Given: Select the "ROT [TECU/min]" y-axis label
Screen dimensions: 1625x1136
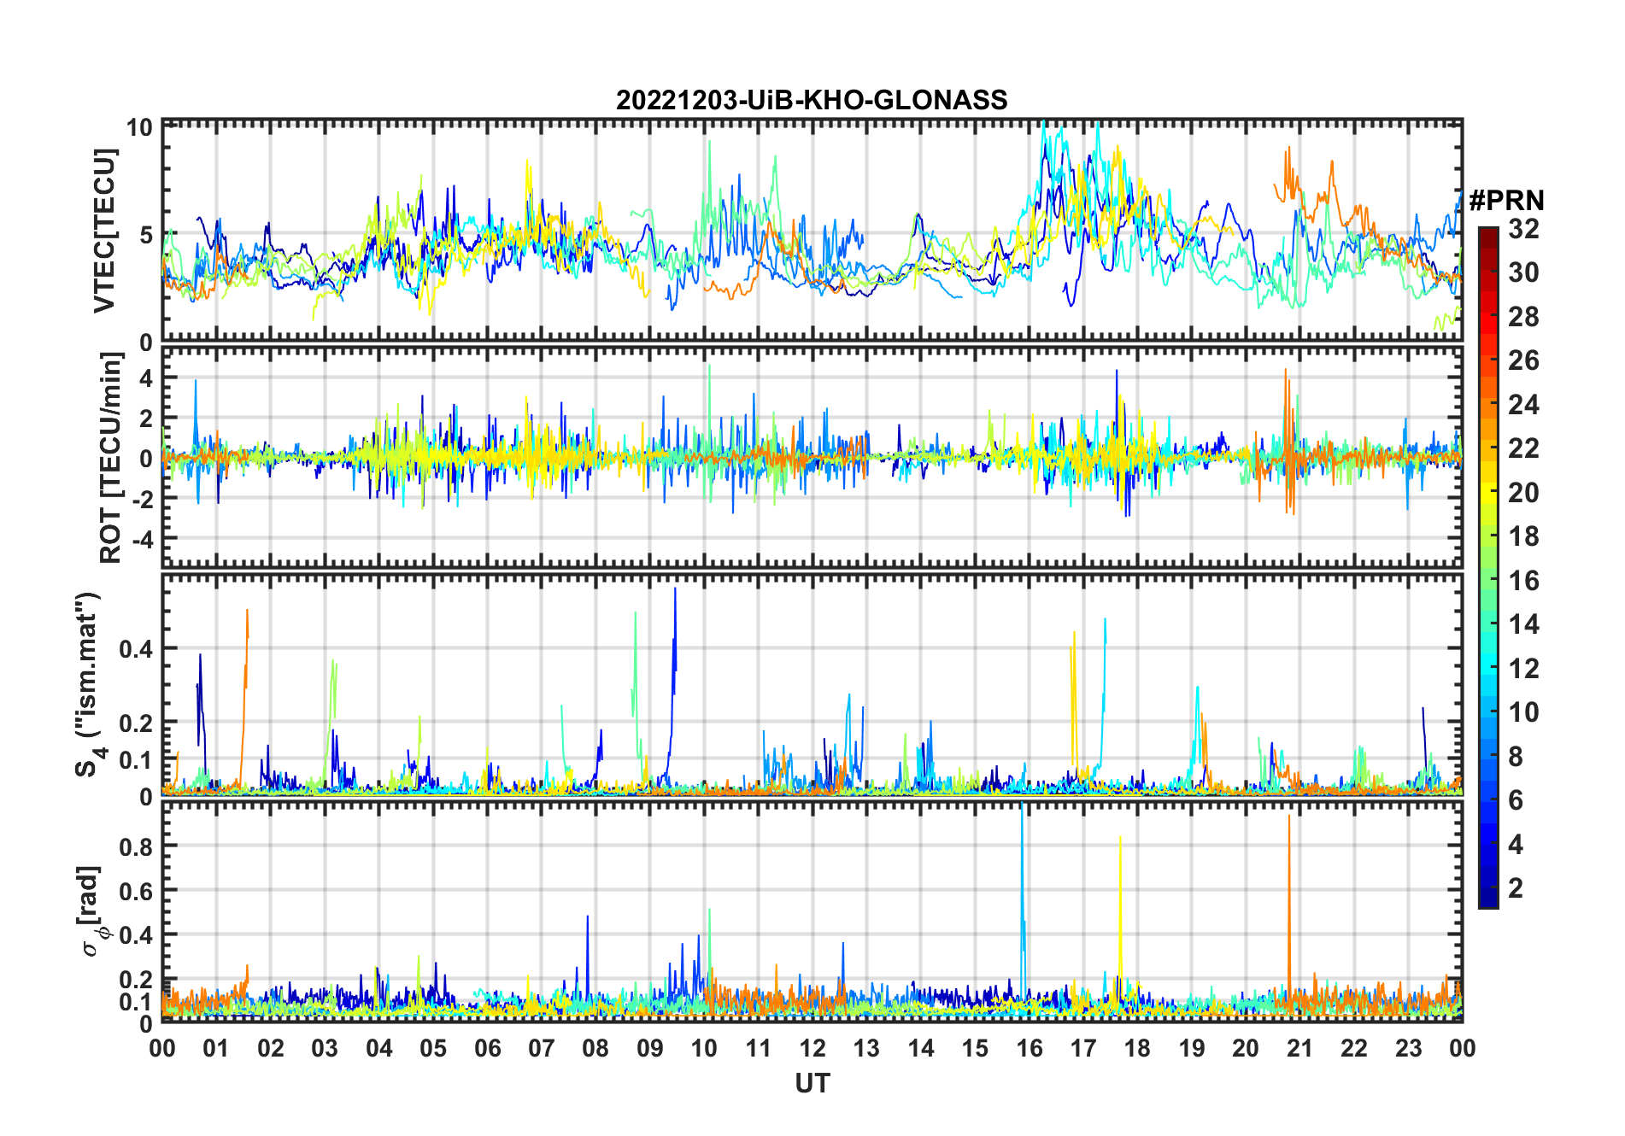Looking at the screenshot, I should pos(111,458).
